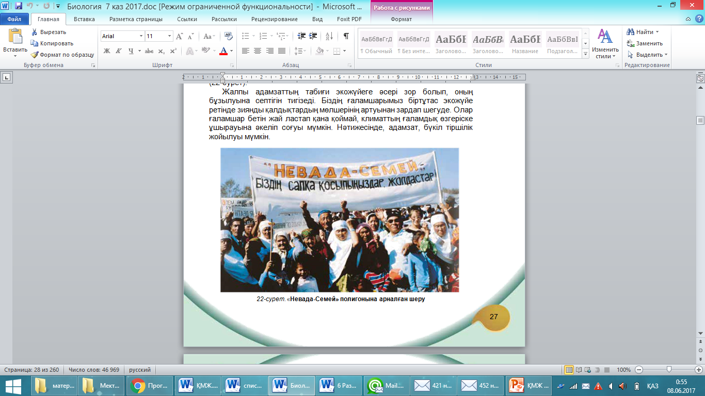Apply subscript formatting
This screenshot has height=396, width=705.
[162, 51]
